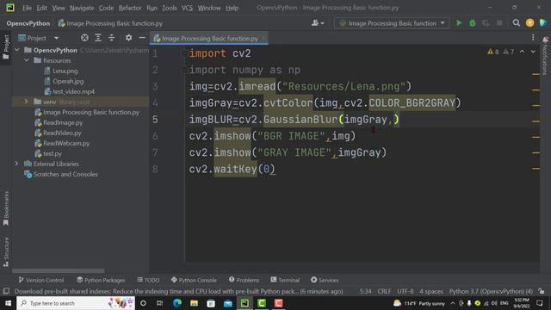Open File Explorer from taskbar
Screen dimensions: 551x310
[194, 303]
